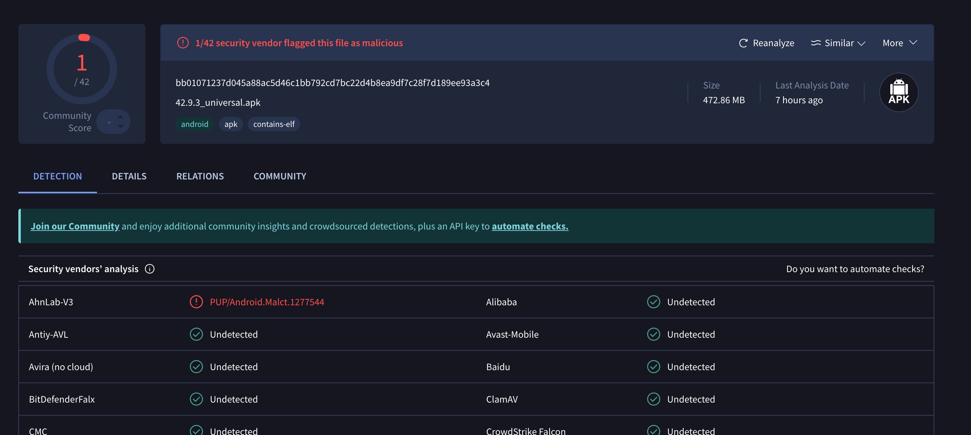Switch to the DETAILS tab
The width and height of the screenshot is (971, 435).
[129, 176]
